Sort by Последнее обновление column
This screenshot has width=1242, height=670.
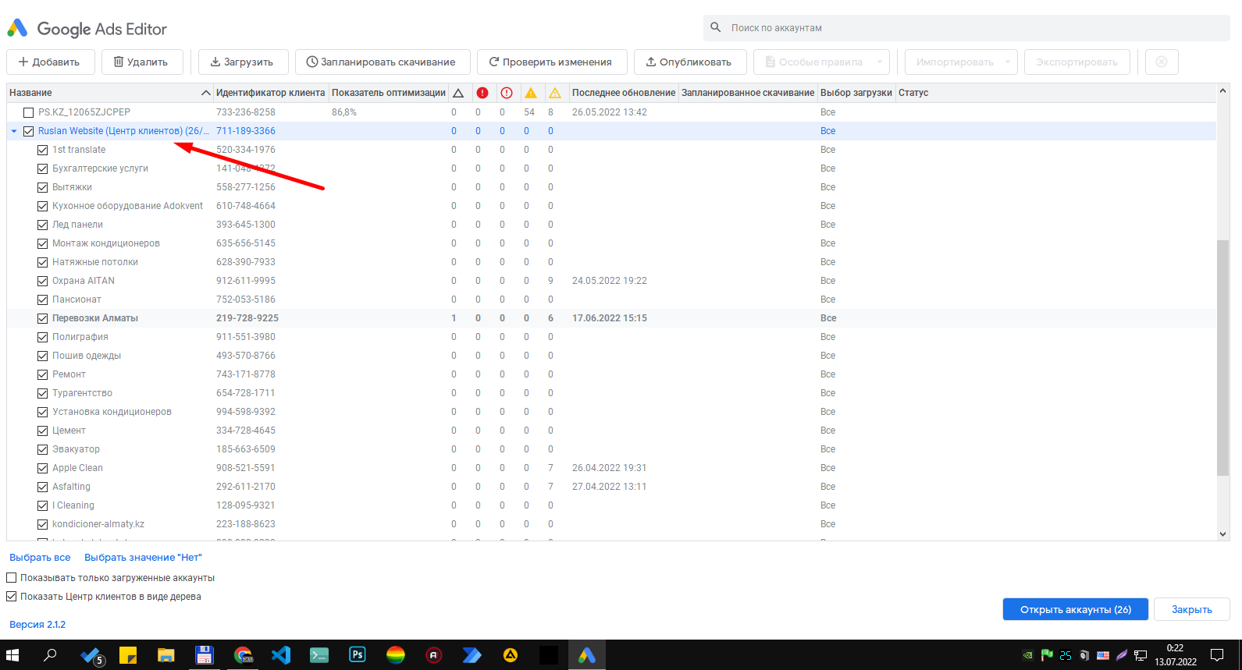(x=624, y=93)
